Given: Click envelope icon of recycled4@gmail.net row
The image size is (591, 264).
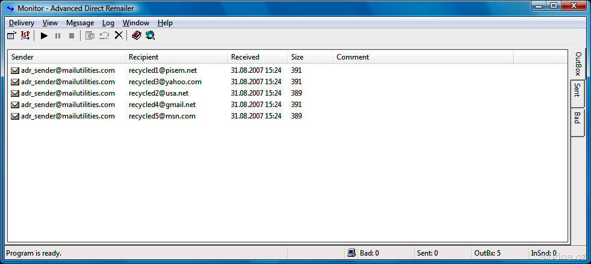Looking at the screenshot, I should (x=14, y=104).
